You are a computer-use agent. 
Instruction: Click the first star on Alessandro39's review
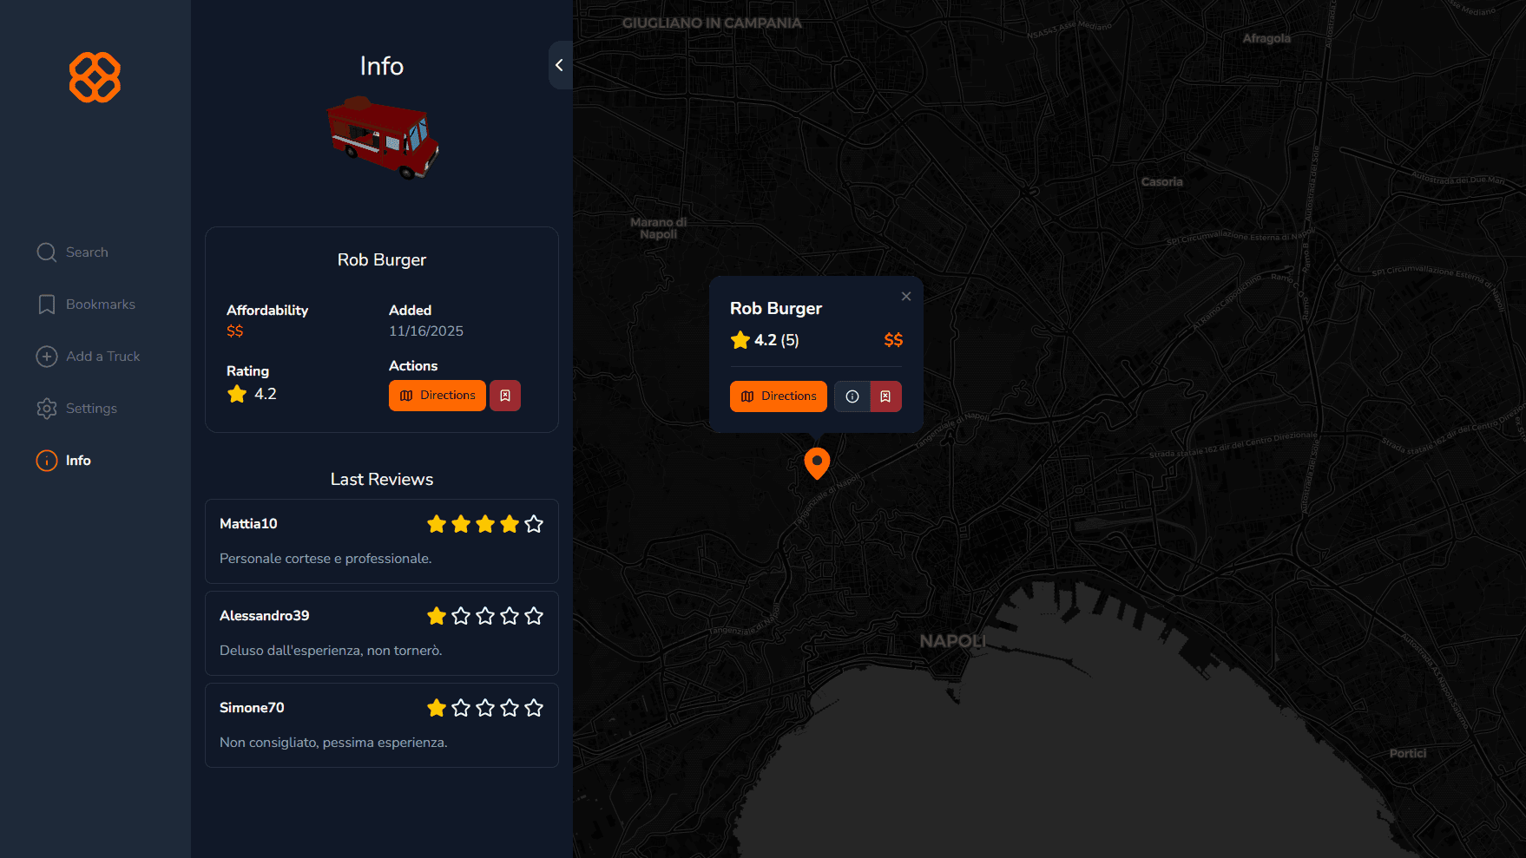point(437,616)
